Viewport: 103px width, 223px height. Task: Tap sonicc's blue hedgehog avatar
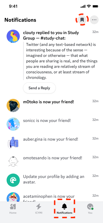(13, 124)
